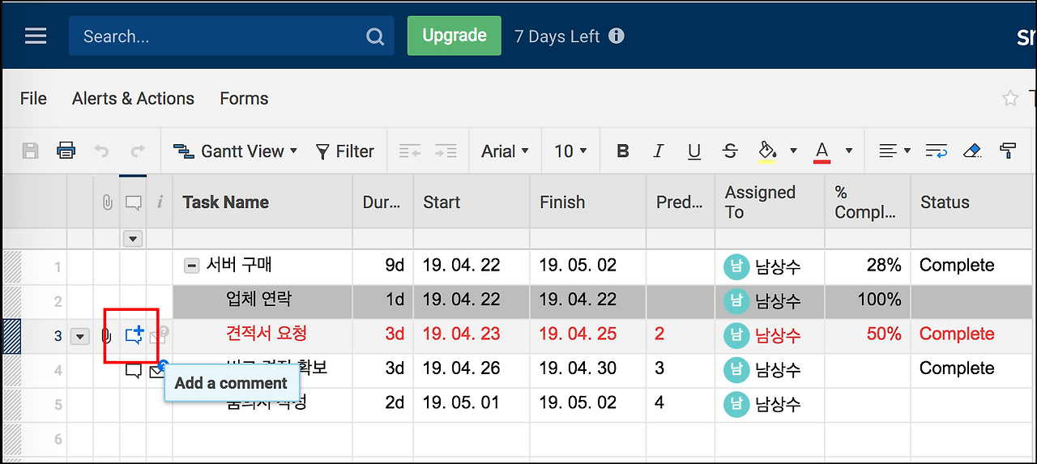The height and width of the screenshot is (464, 1037).
Task: Star this sheet as favorite
Action: [1010, 99]
